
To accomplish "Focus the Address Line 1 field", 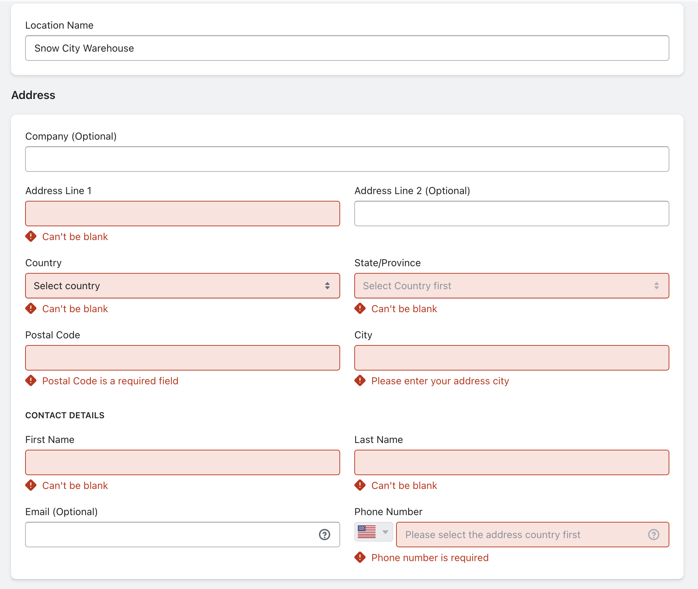I will (183, 214).
